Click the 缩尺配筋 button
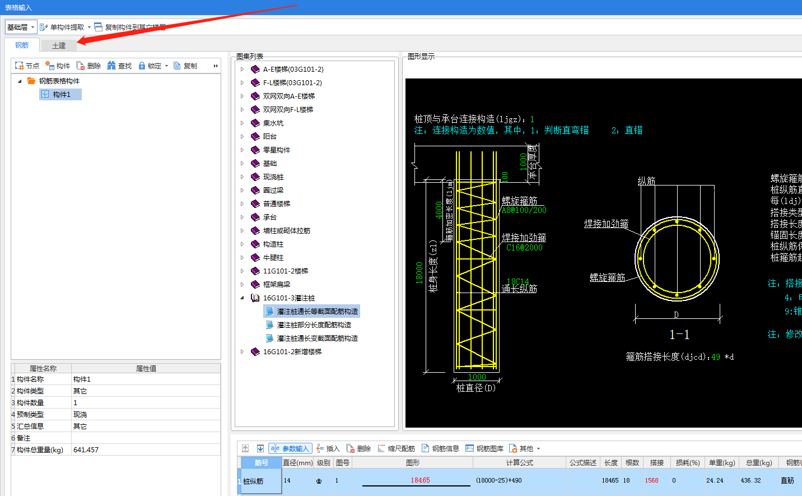Image resolution: width=802 pixels, height=496 pixels. click(396, 448)
